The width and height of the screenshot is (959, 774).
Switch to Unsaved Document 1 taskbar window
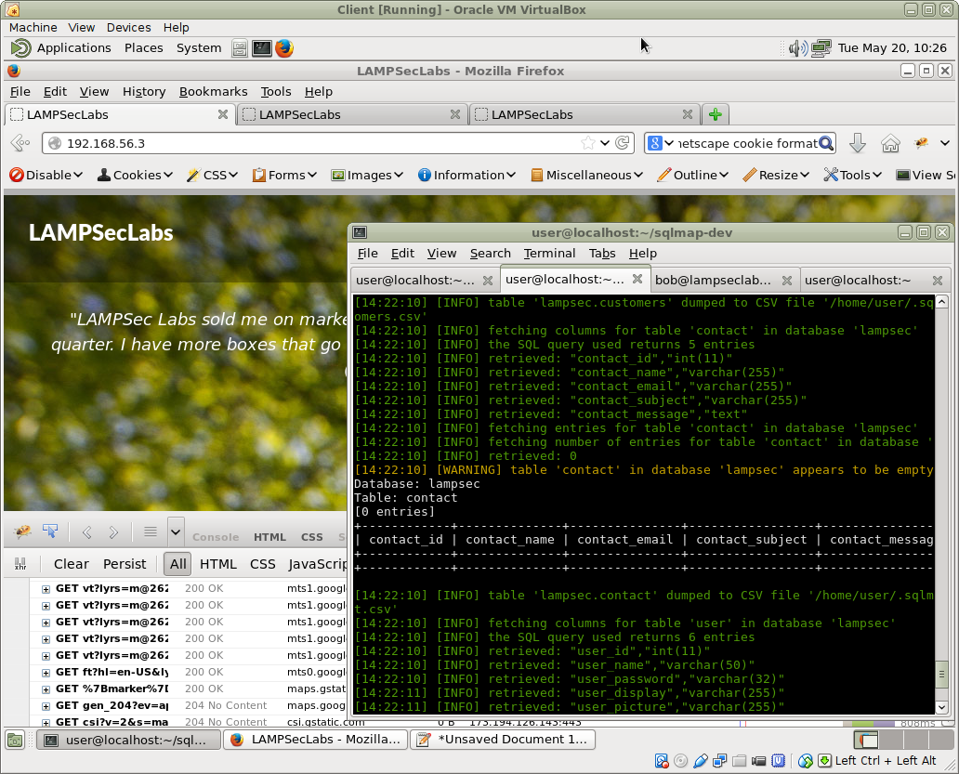click(x=503, y=740)
